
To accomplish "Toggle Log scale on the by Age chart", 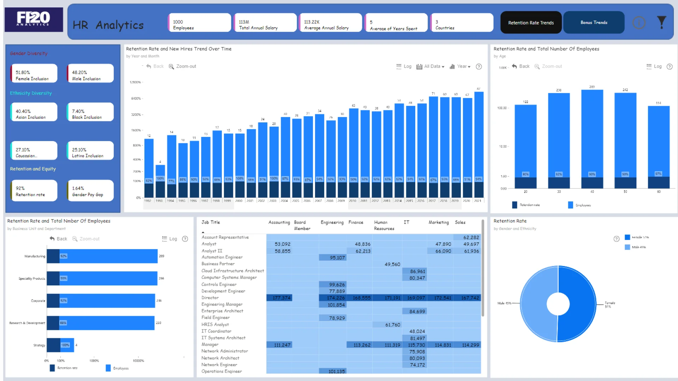I will pyautogui.click(x=654, y=66).
